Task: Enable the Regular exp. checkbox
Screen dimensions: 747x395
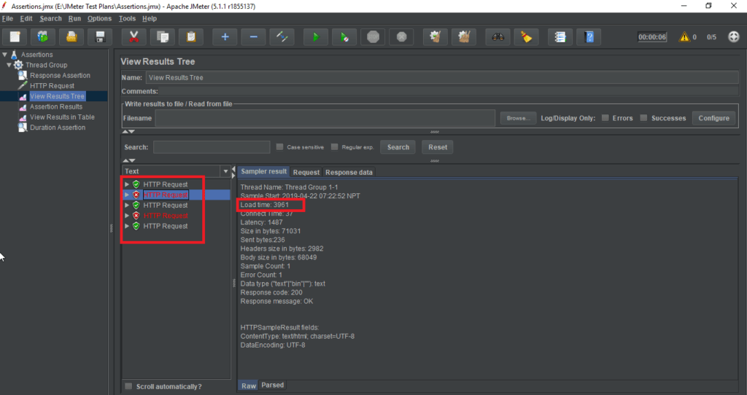Action: click(x=334, y=147)
